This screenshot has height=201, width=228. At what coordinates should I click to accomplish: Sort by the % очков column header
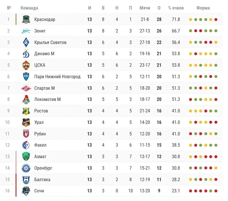pos(176,8)
